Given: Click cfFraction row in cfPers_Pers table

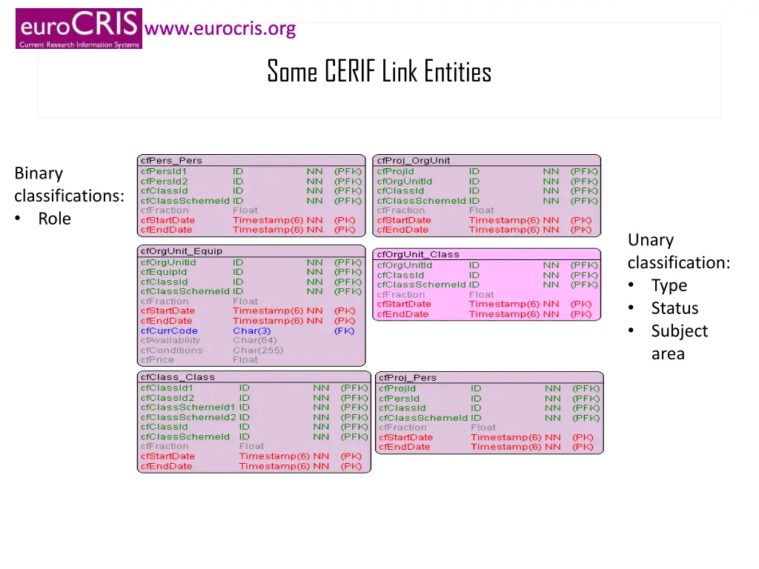Looking at the screenshot, I should pos(251,210).
